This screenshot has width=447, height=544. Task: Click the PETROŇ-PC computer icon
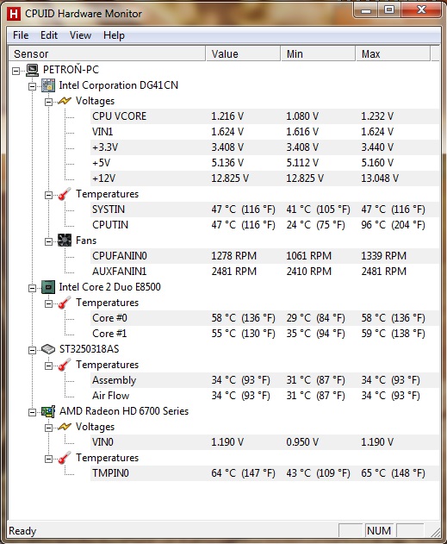tap(32, 70)
